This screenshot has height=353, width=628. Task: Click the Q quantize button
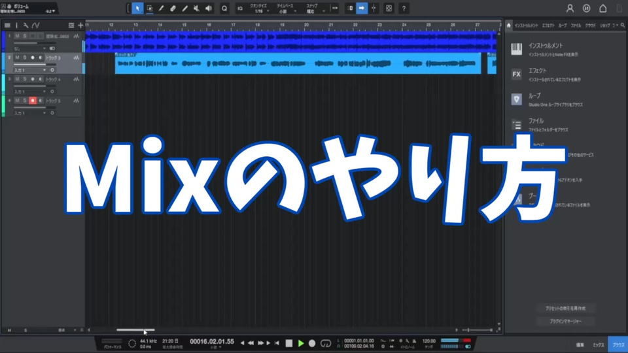click(224, 8)
